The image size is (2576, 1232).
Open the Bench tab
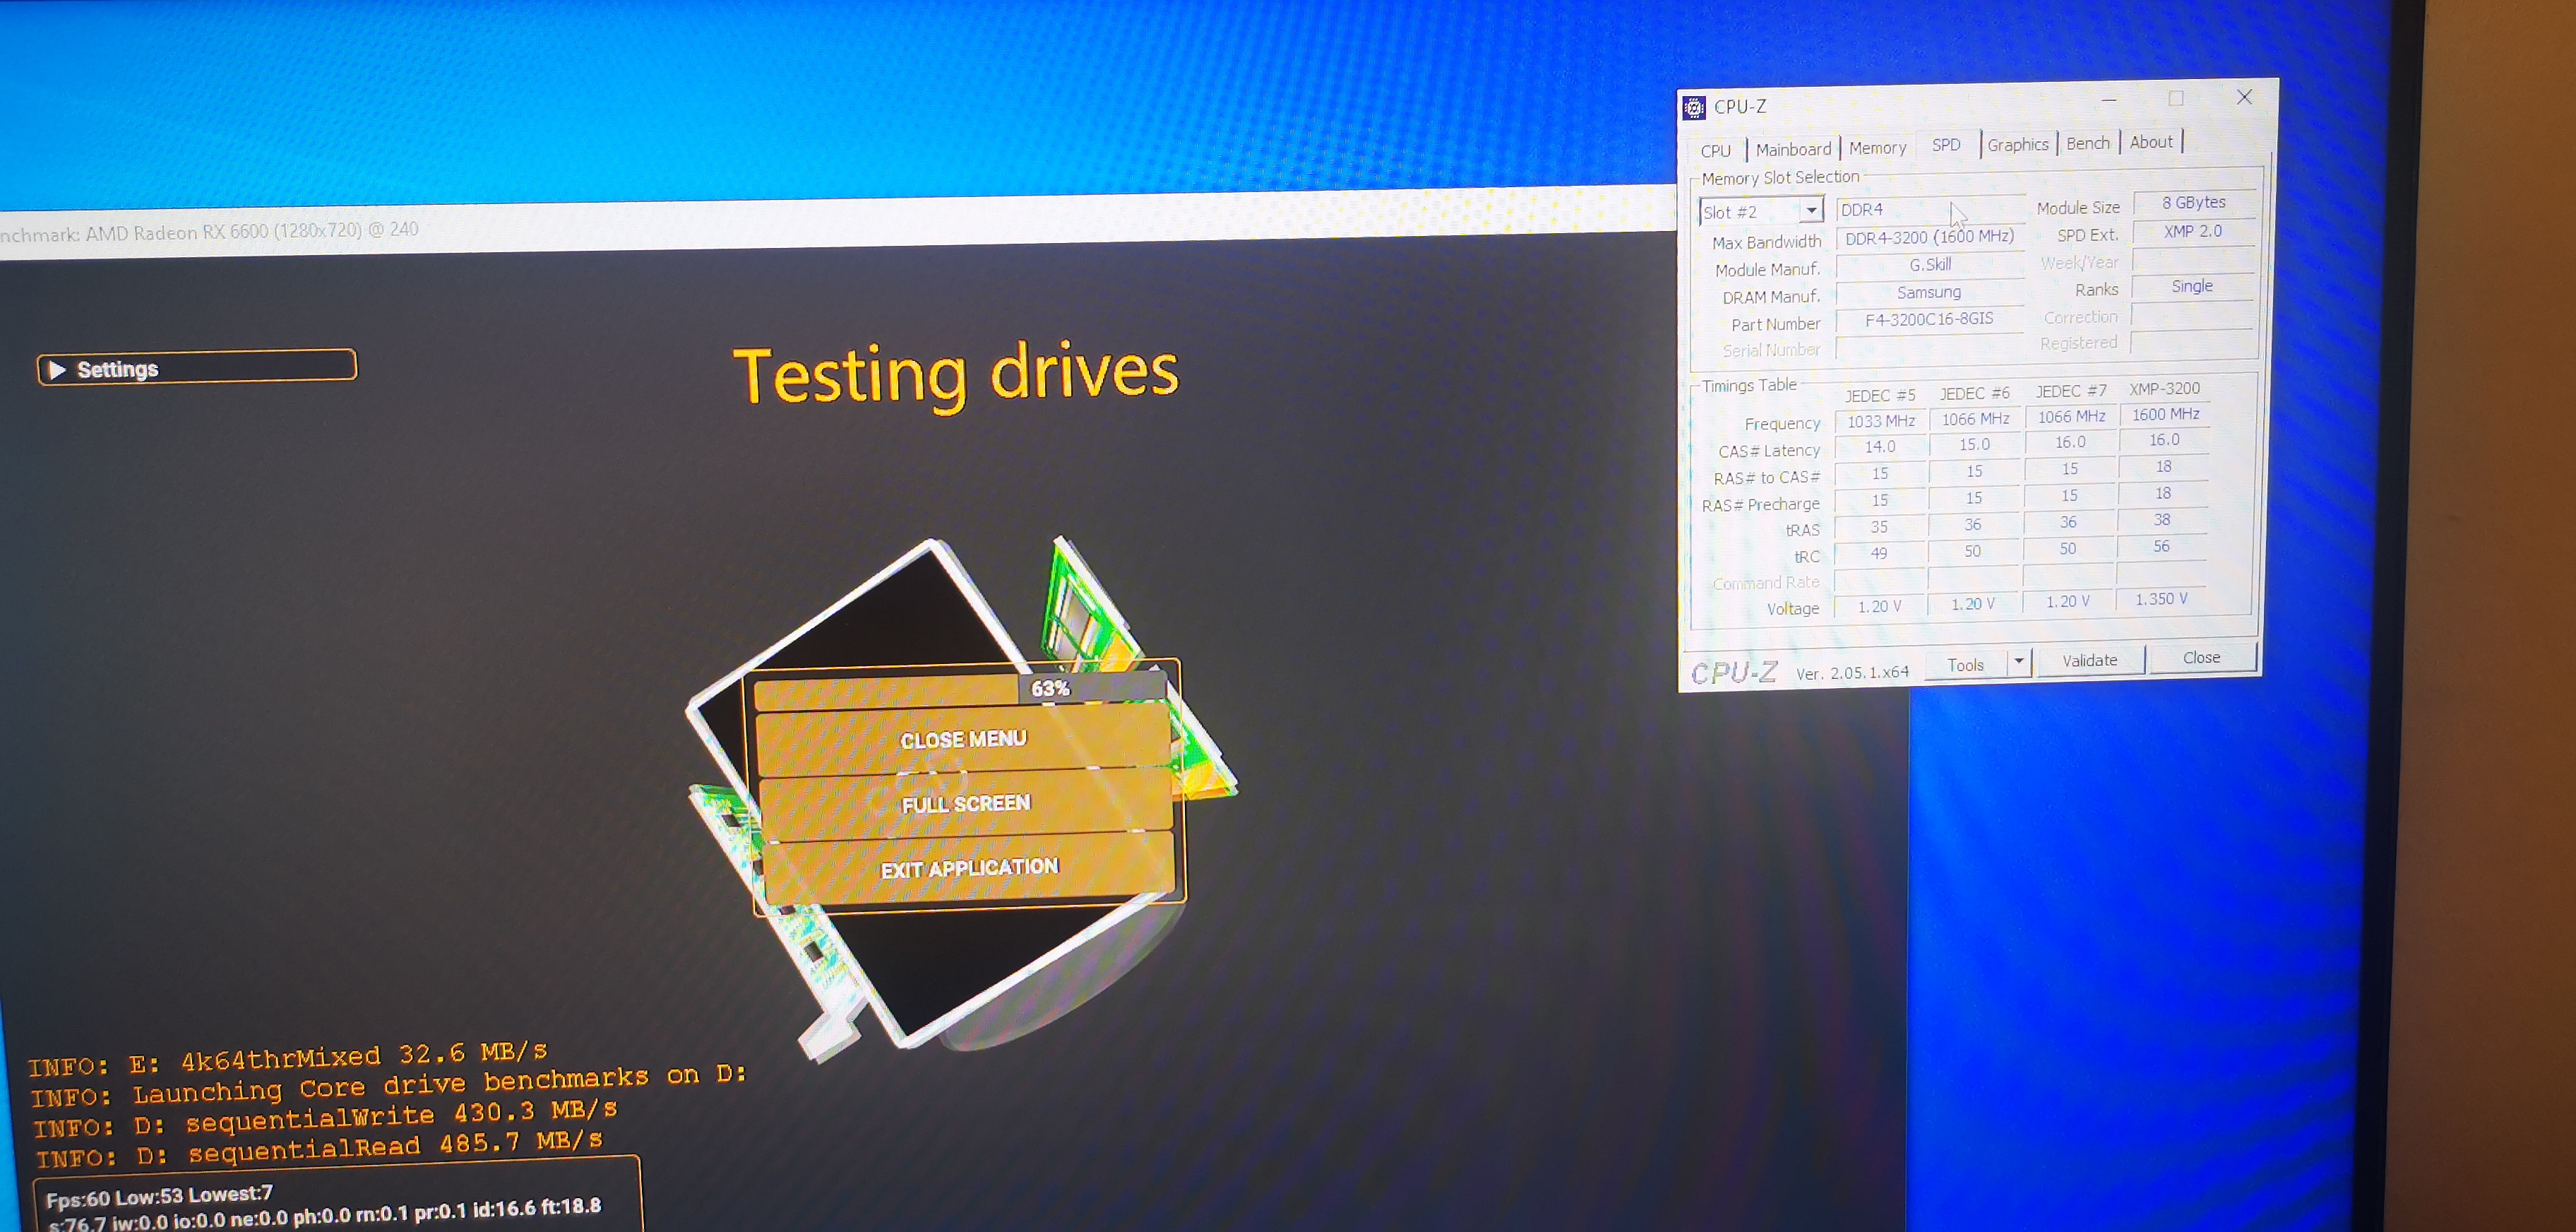click(x=2087, y=144)
